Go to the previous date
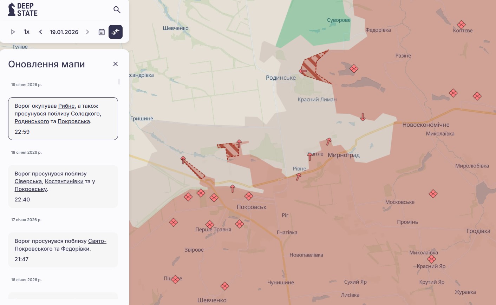The height and width of the screenshot is (305, 496). (40, 32)
